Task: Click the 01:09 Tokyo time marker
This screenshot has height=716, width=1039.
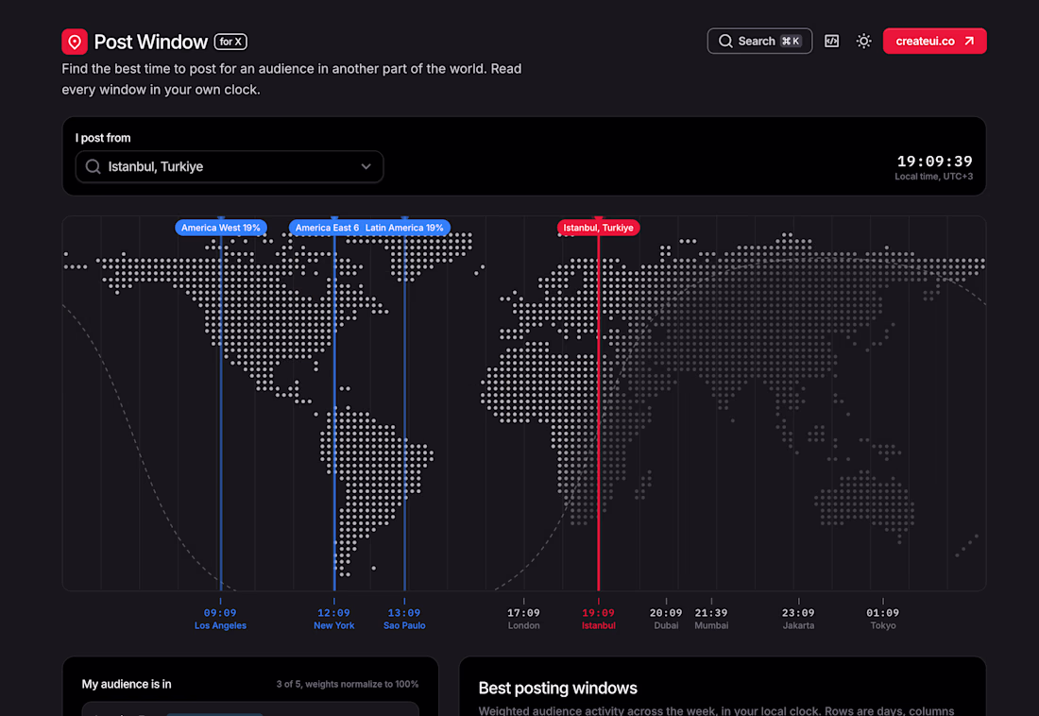Action: click(x=882, y=619)
